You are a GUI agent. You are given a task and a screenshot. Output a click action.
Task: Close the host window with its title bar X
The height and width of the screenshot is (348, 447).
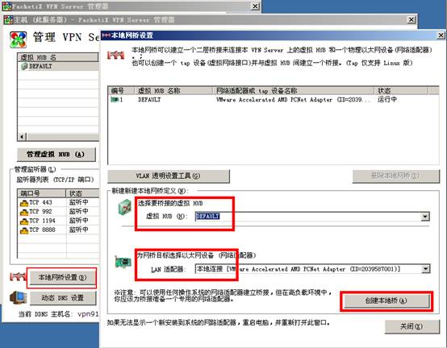pyautogui.click(x=411, y=20)
